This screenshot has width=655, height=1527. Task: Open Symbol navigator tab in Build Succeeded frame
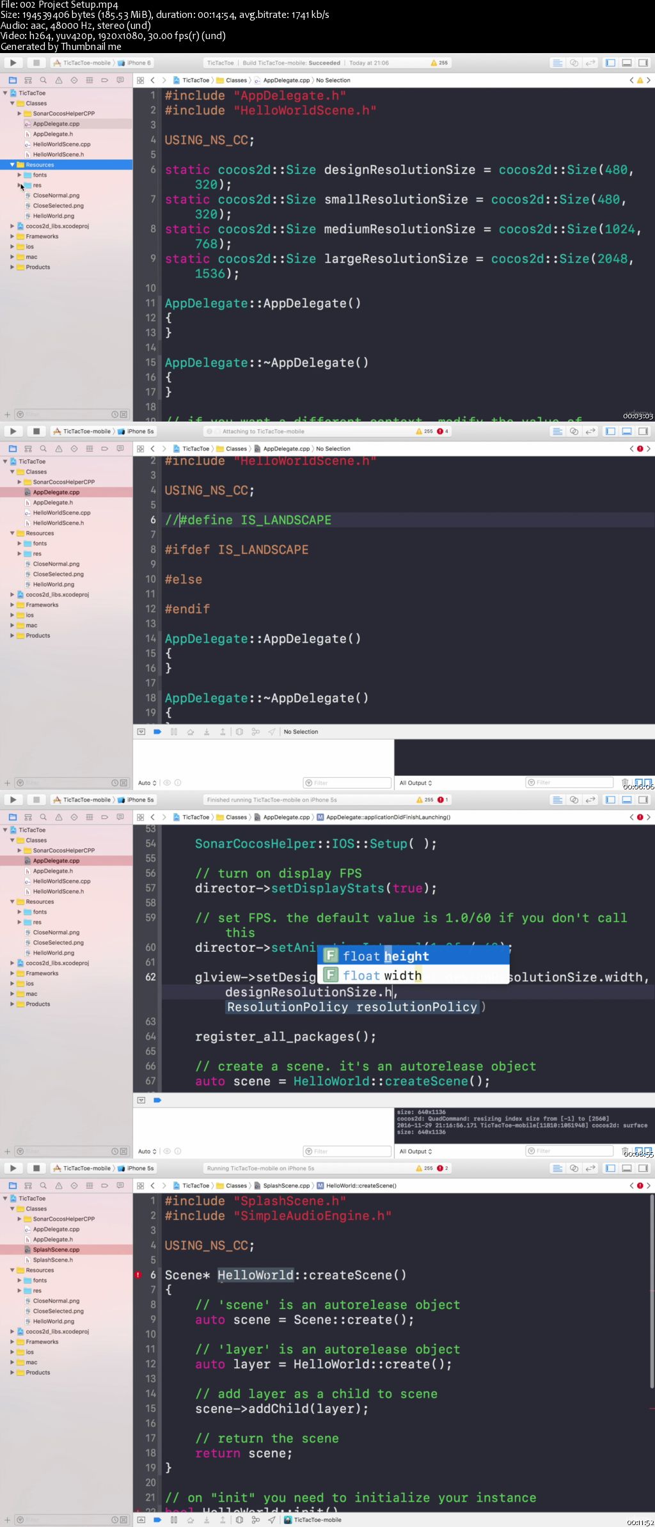pyautogui.click(x=28, y=80)
